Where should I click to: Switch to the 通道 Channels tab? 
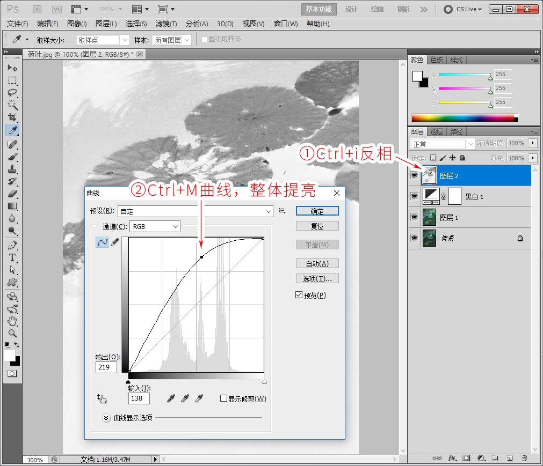(x=436, y=132)
